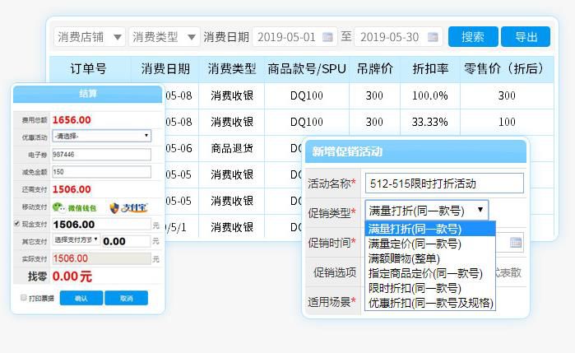Image resolution: width=575 pixels, height=353 pixels.
Task: Open the 消费店铺 store dropdown
Action: click(x=90, y=37)
